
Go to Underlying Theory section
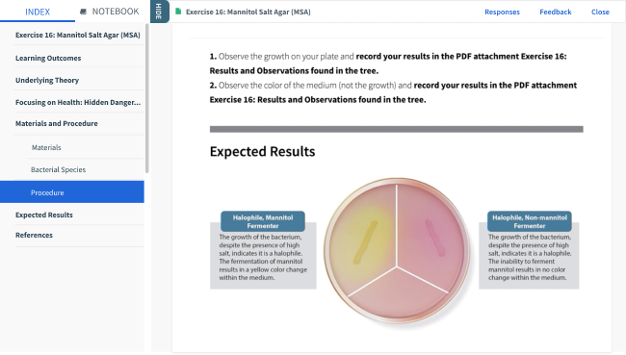47,80
